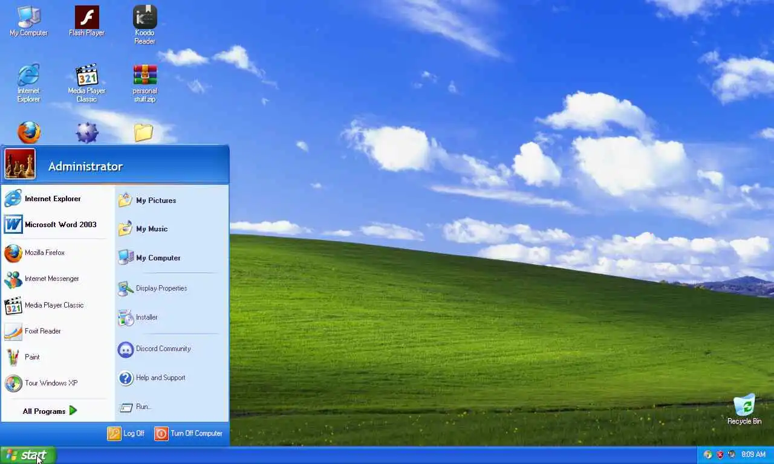The width and height of the screenshot is (774, 464).
Task: Select Media Player Classic desktop shortcut
Action: [86, 83]
